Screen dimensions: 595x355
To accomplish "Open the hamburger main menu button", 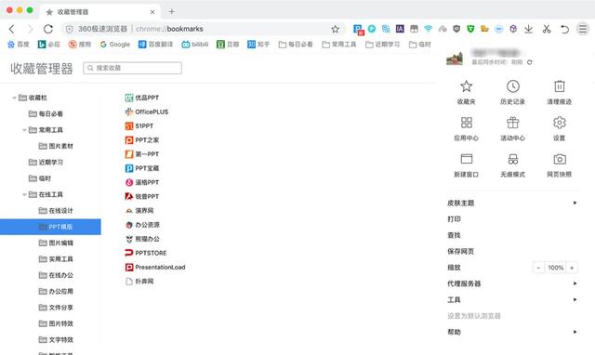I will click(x=583, y=29).
